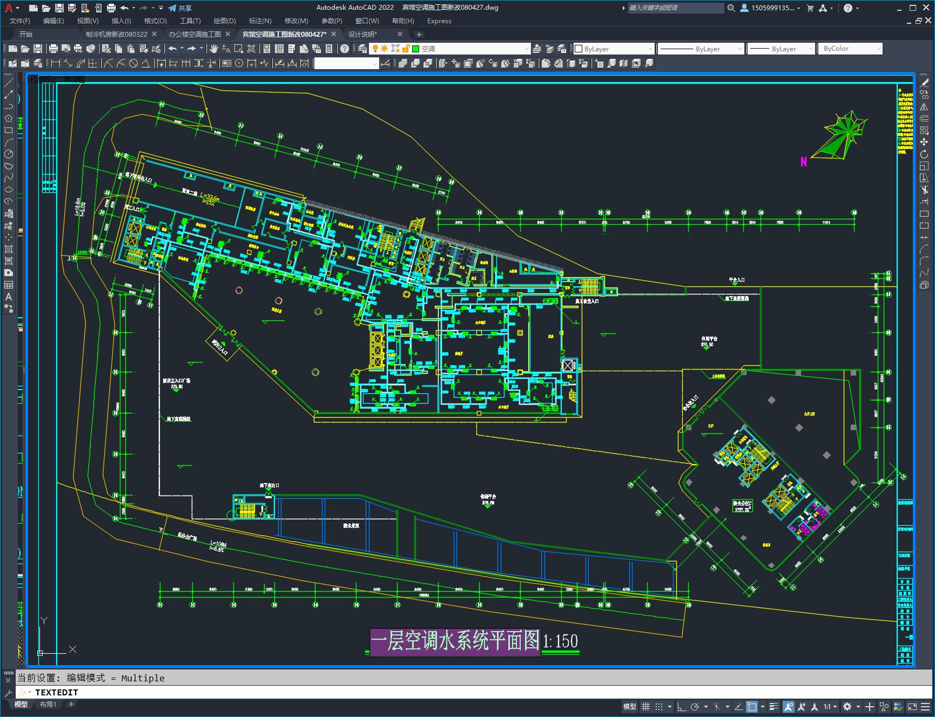Open the 视图(V) menu
Screen dimensions: 935x717
pos(88,21)
